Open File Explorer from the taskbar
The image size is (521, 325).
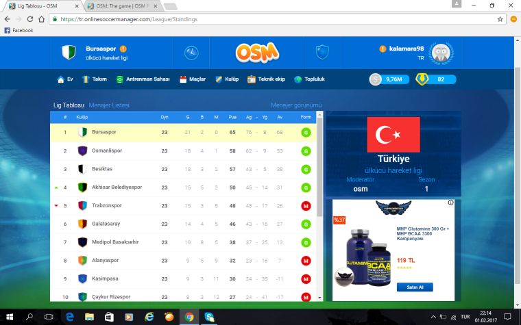point(89,317)
